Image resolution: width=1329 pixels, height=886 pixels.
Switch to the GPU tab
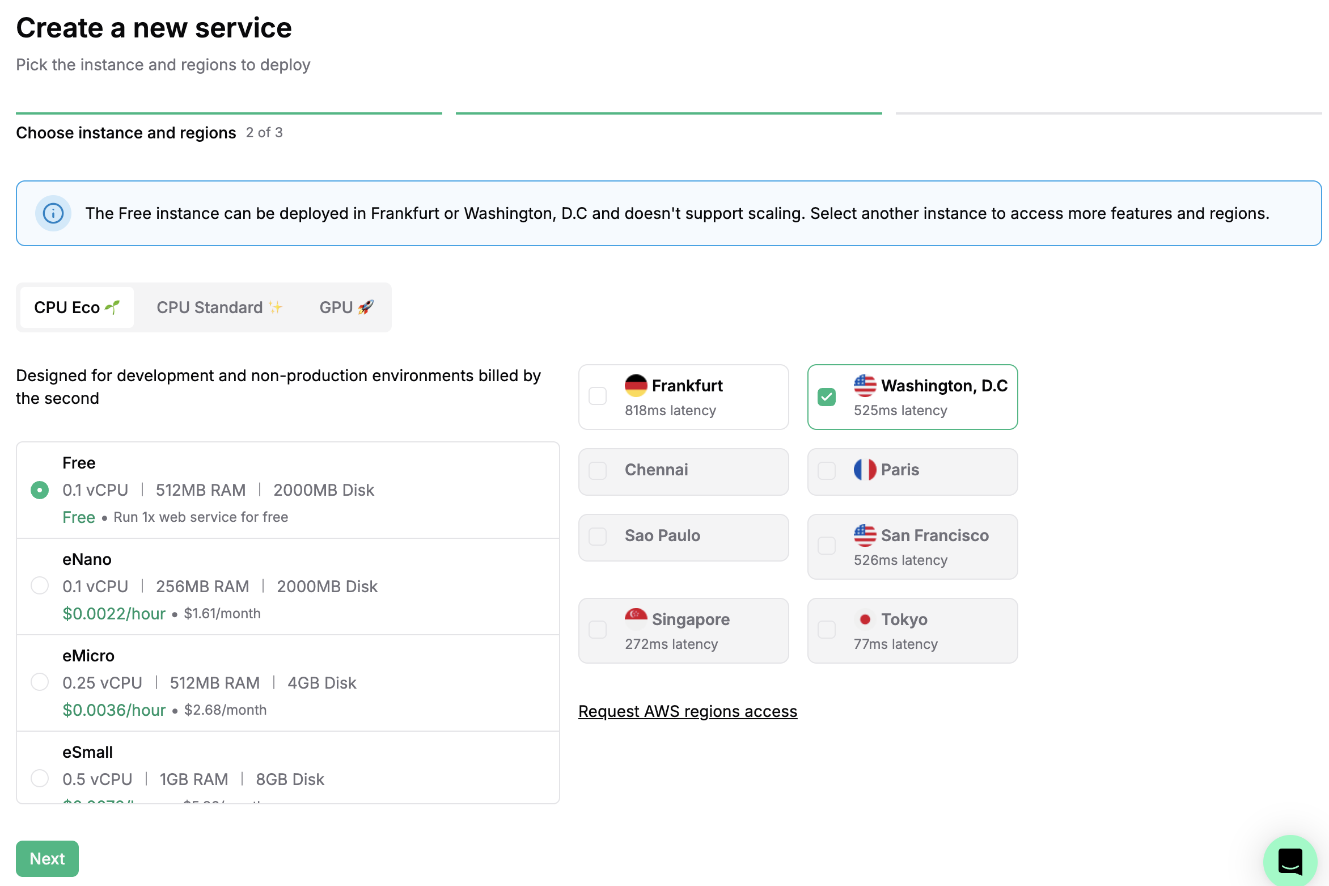click(345, 307)
